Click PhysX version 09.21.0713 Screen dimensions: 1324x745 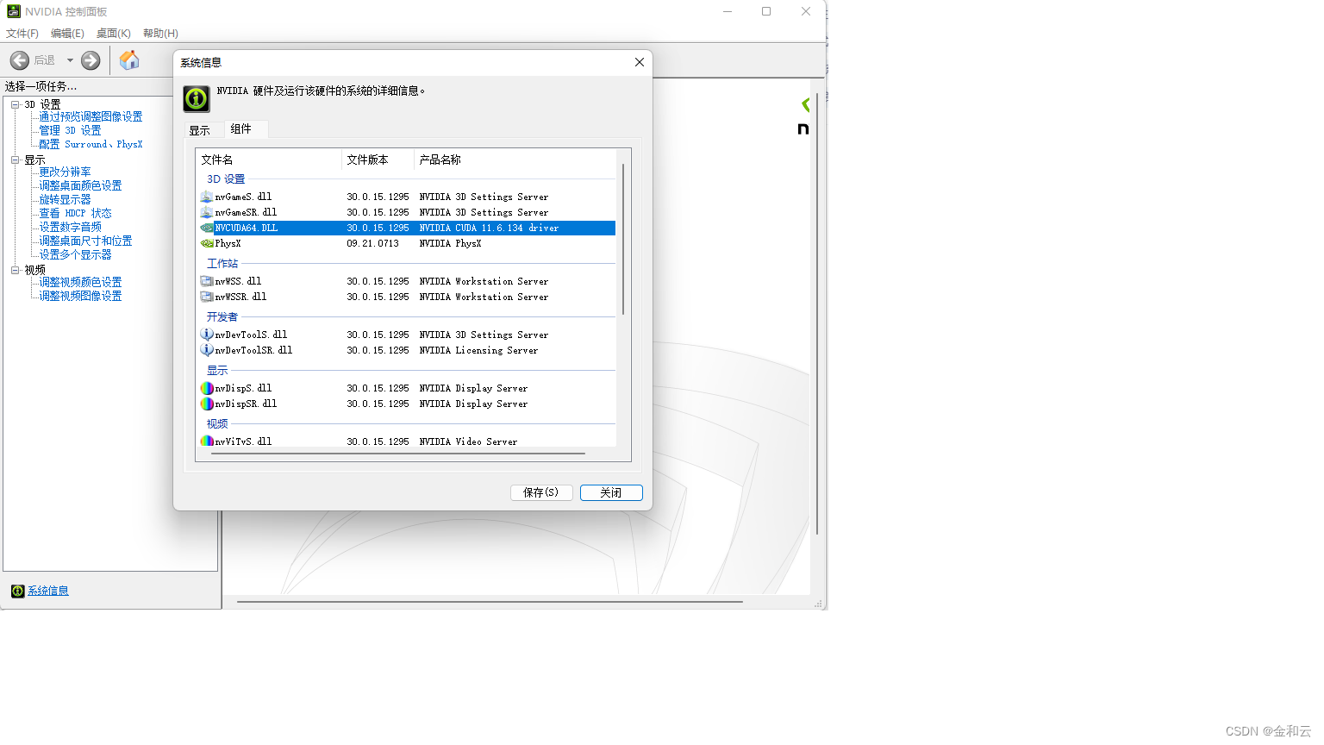coord(373,243)
